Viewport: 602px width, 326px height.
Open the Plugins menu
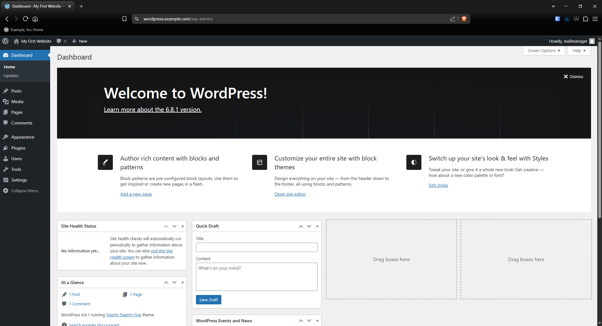pyautogui.click(x=18, y=148)
